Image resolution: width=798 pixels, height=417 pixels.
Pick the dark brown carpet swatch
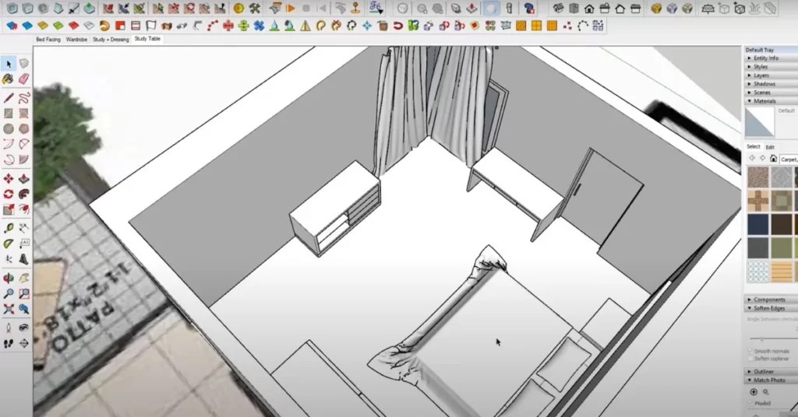coord(781,224)
